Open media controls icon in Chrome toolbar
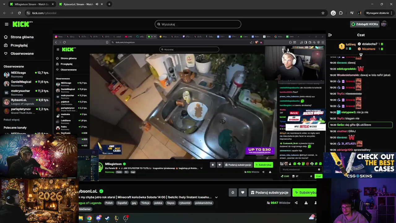Image resolution: width=396 pixels, height=223 pixels. point(352,13)
